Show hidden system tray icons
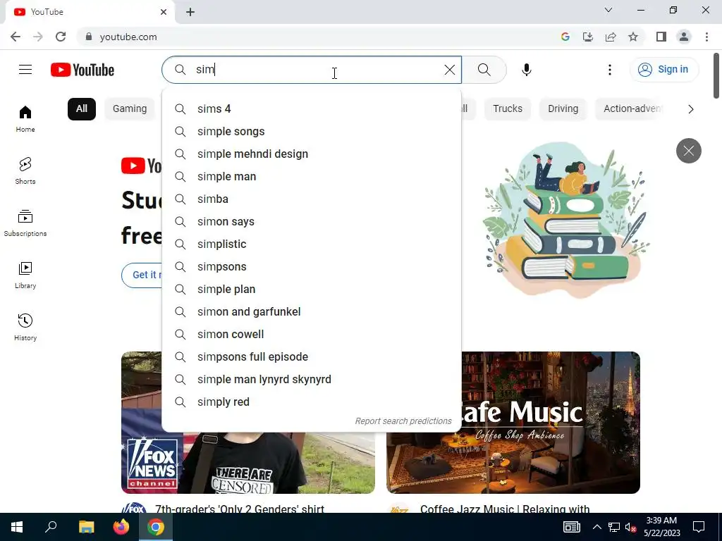The width and height of the screenshot is (722, 541). pyautogui.click(x=596, y=527)
